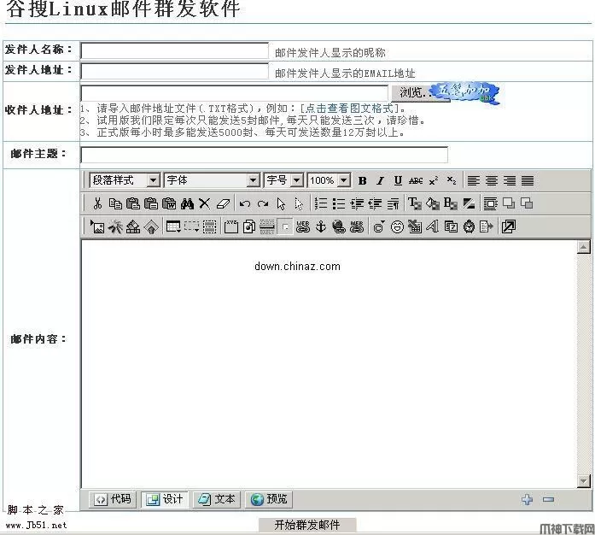
Task: Copy the selected content
Action: click(x=115, y=204)
